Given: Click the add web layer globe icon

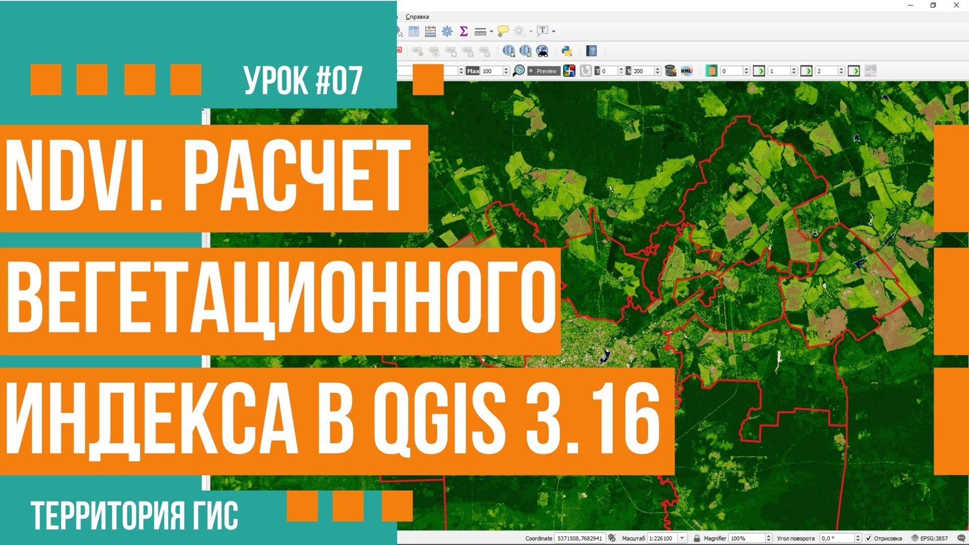Looking at the screenshot, I should (x=508, y=52).
